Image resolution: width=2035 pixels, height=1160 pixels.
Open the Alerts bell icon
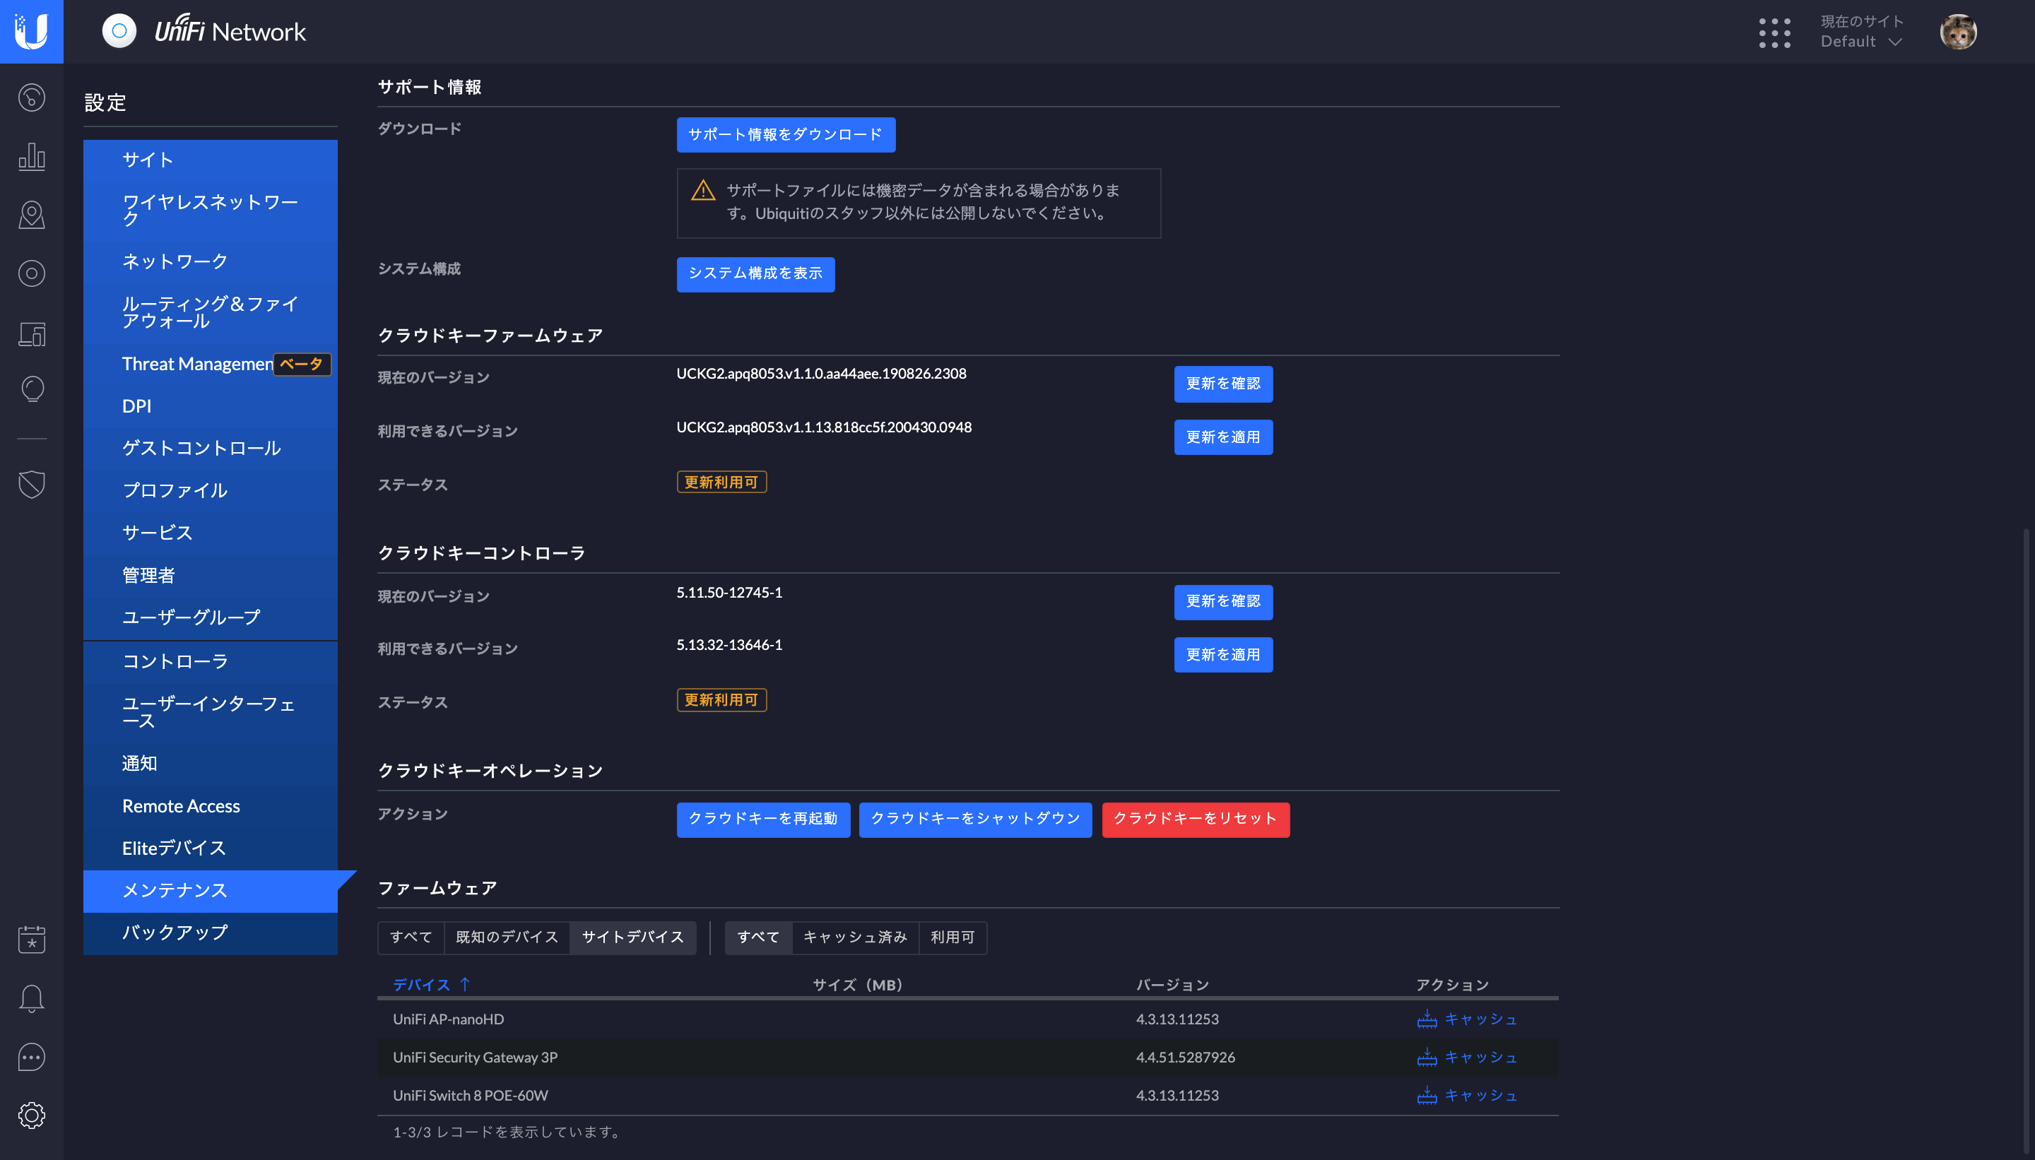32,998
